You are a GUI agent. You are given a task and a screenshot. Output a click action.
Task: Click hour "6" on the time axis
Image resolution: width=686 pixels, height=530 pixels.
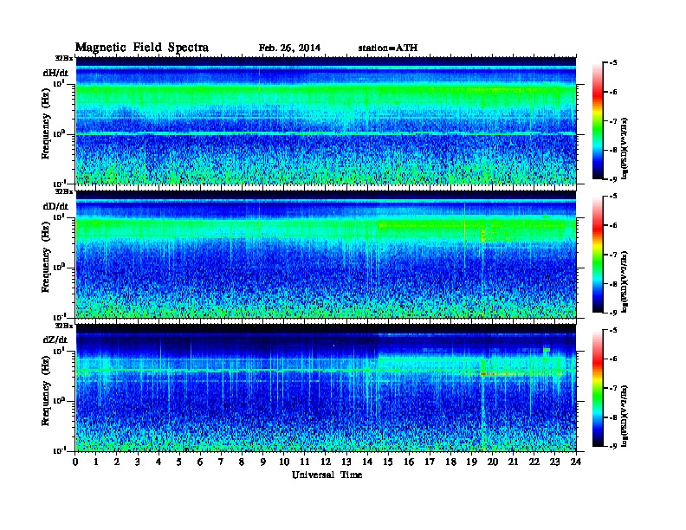click(201, 462)
